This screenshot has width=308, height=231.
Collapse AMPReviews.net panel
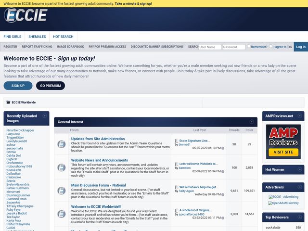point(299,115)
